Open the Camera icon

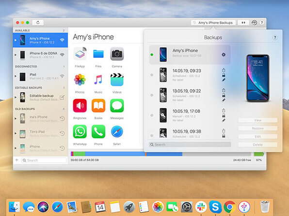coord(117,54)
